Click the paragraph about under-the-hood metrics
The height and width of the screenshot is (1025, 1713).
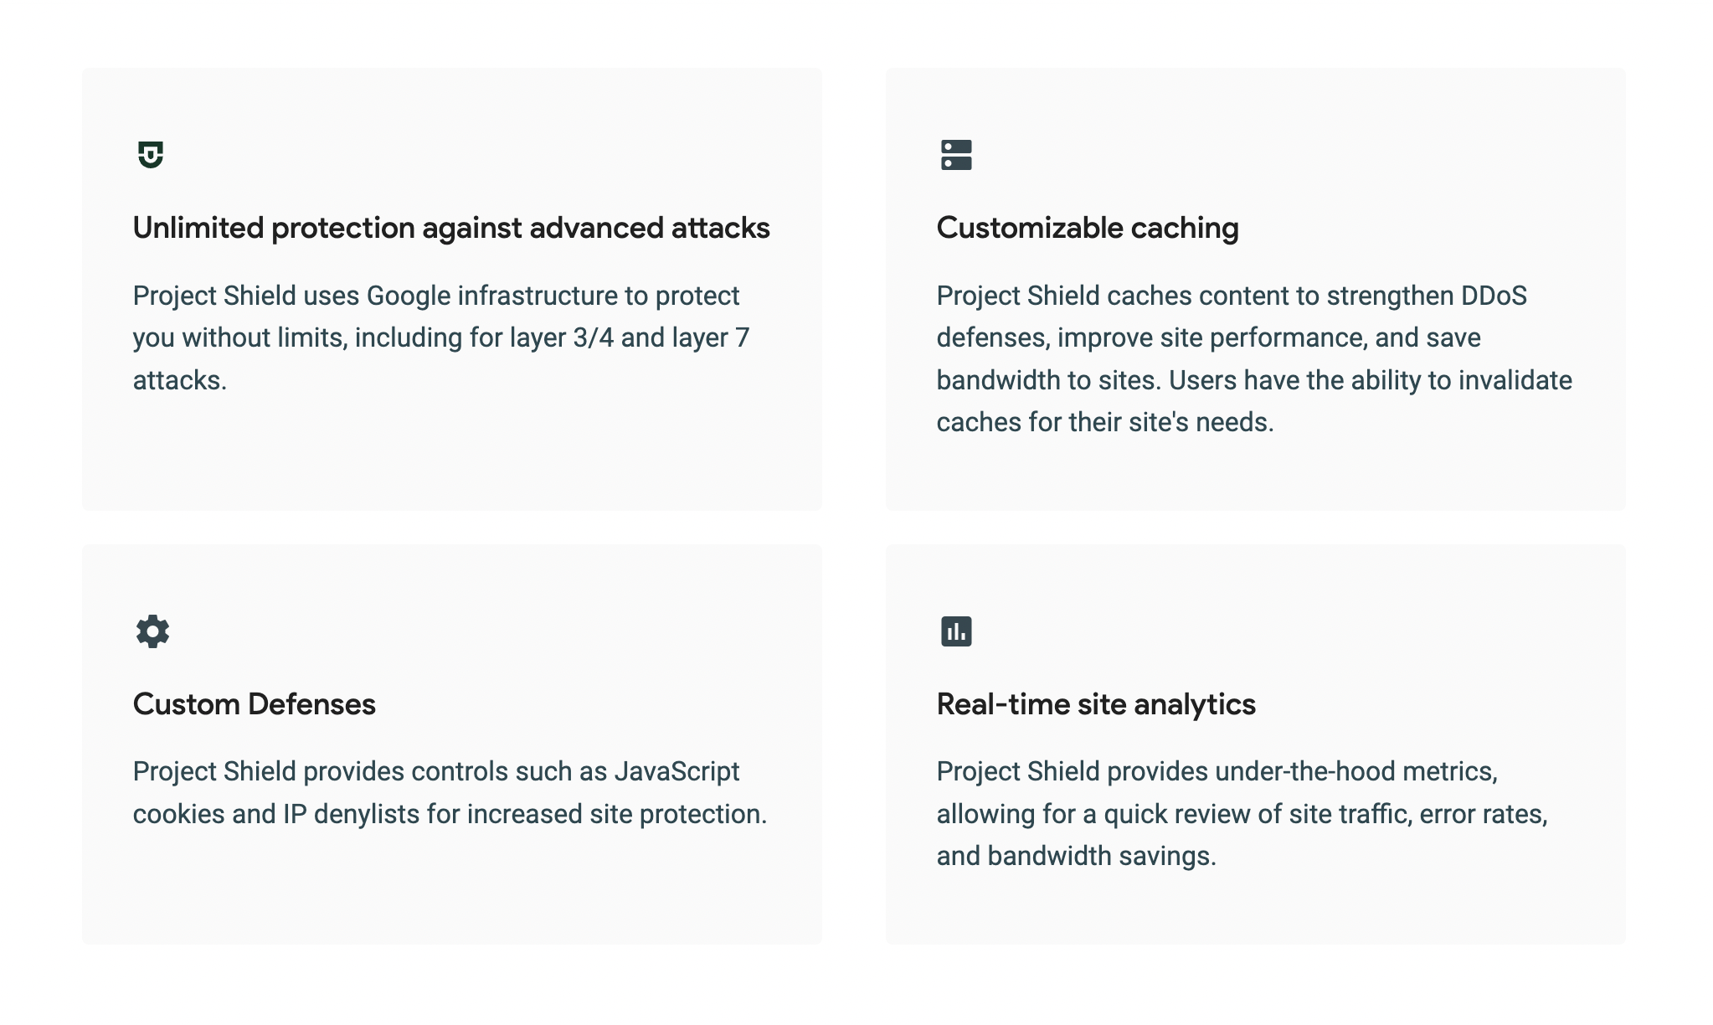click(x=1242, y=813)
